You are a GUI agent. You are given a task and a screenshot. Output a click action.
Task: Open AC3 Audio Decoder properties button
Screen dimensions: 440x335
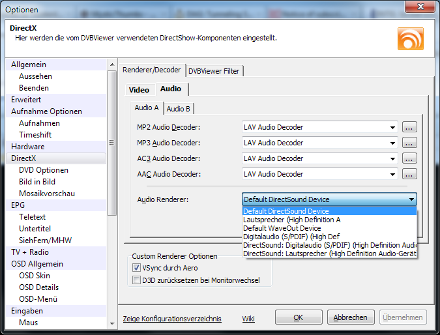pyautogui.click(x=409, y=158)
